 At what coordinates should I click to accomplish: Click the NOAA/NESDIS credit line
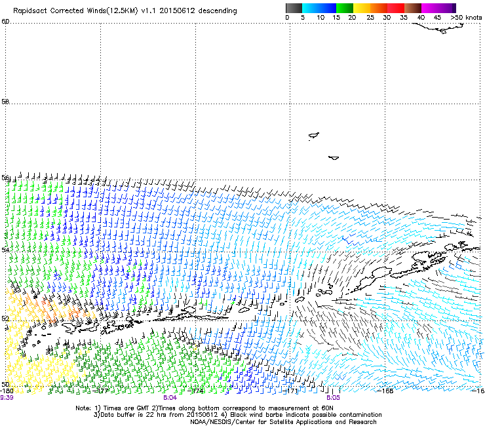(283, 422)
